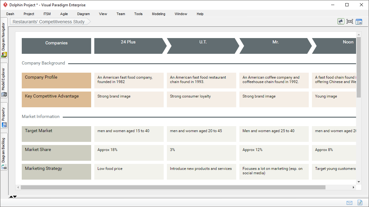Click the Restaurants' Competitiveness Study breadcrumb

click(50, 22)
